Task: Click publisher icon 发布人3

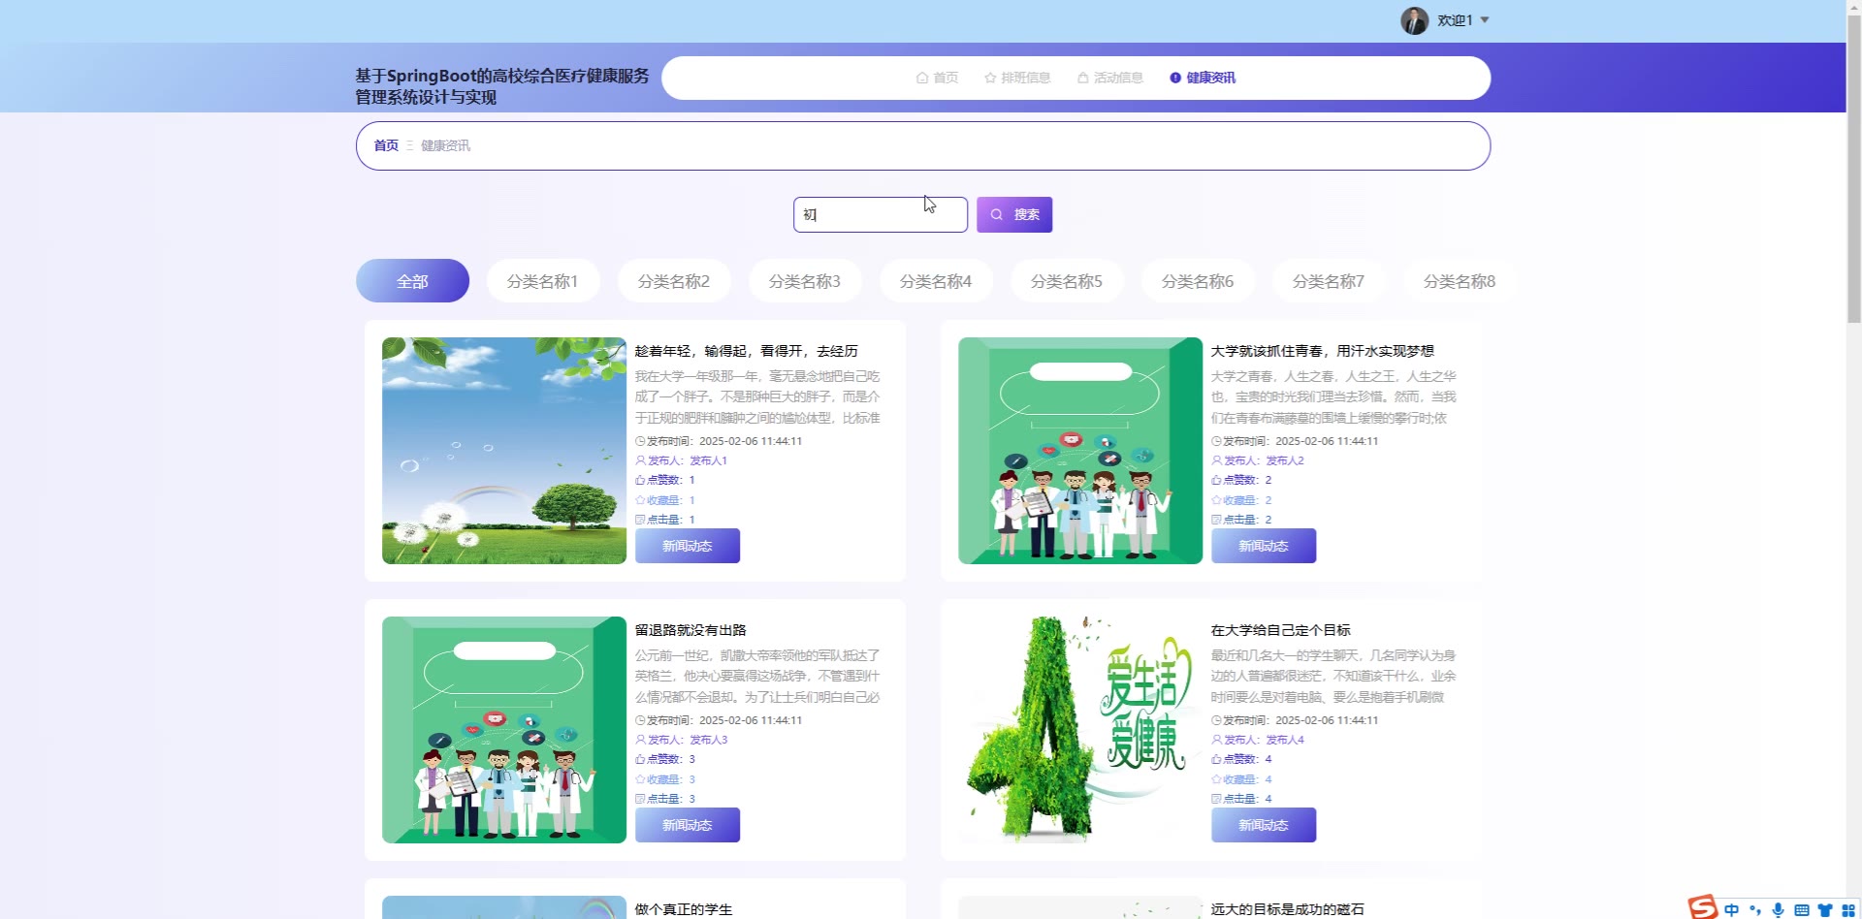Action: coord(640,740)
